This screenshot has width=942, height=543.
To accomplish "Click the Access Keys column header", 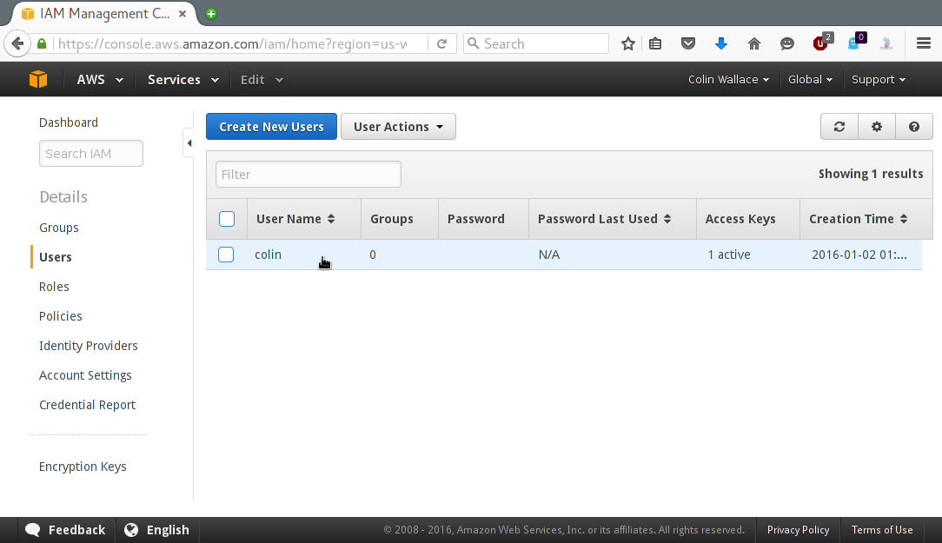I will [740, 219].
